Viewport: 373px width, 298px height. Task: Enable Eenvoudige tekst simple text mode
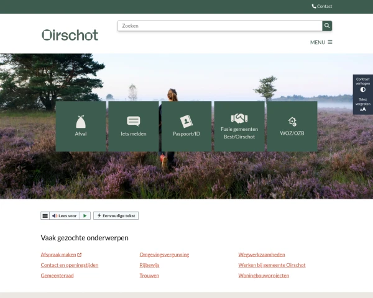(x=116, y=215)
